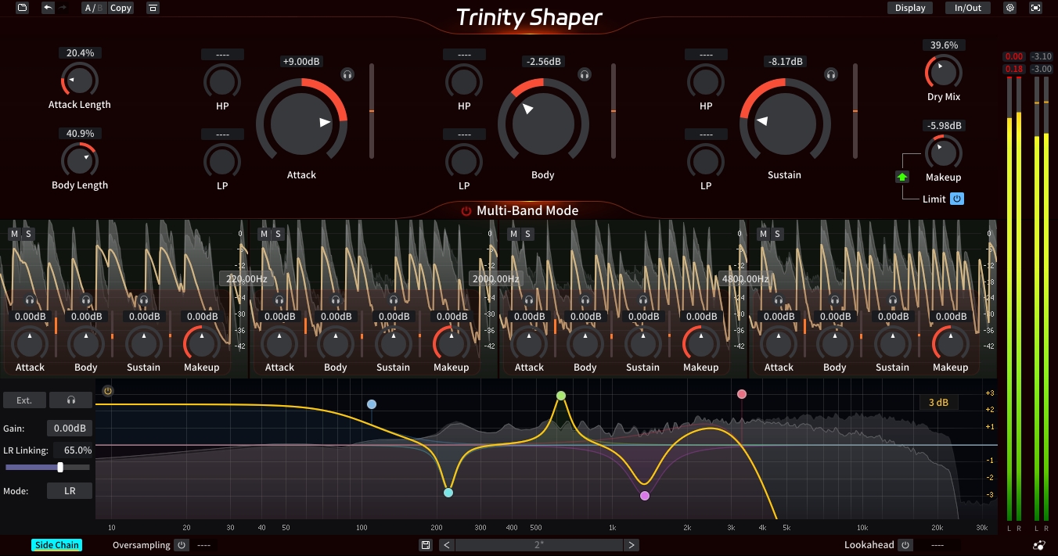The height and width of the screenshot is (556, 1058).
Task: Click the window icon beside Copy
Action: 153,8
